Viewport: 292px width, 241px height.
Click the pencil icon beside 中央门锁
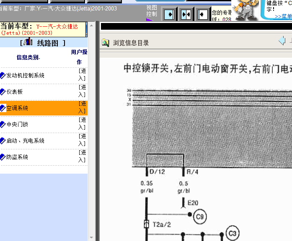(3, 124)
